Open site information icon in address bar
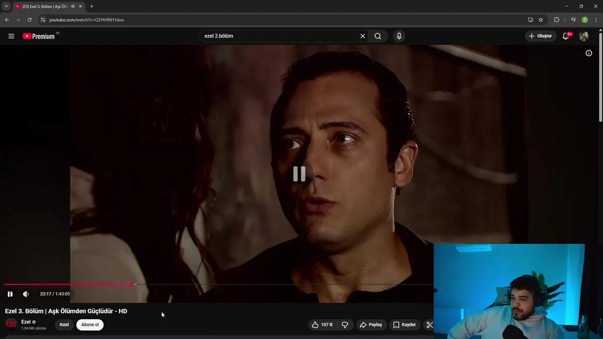Image resolution: width=603 pixels, height=339 pixels. tap(43, 20)
